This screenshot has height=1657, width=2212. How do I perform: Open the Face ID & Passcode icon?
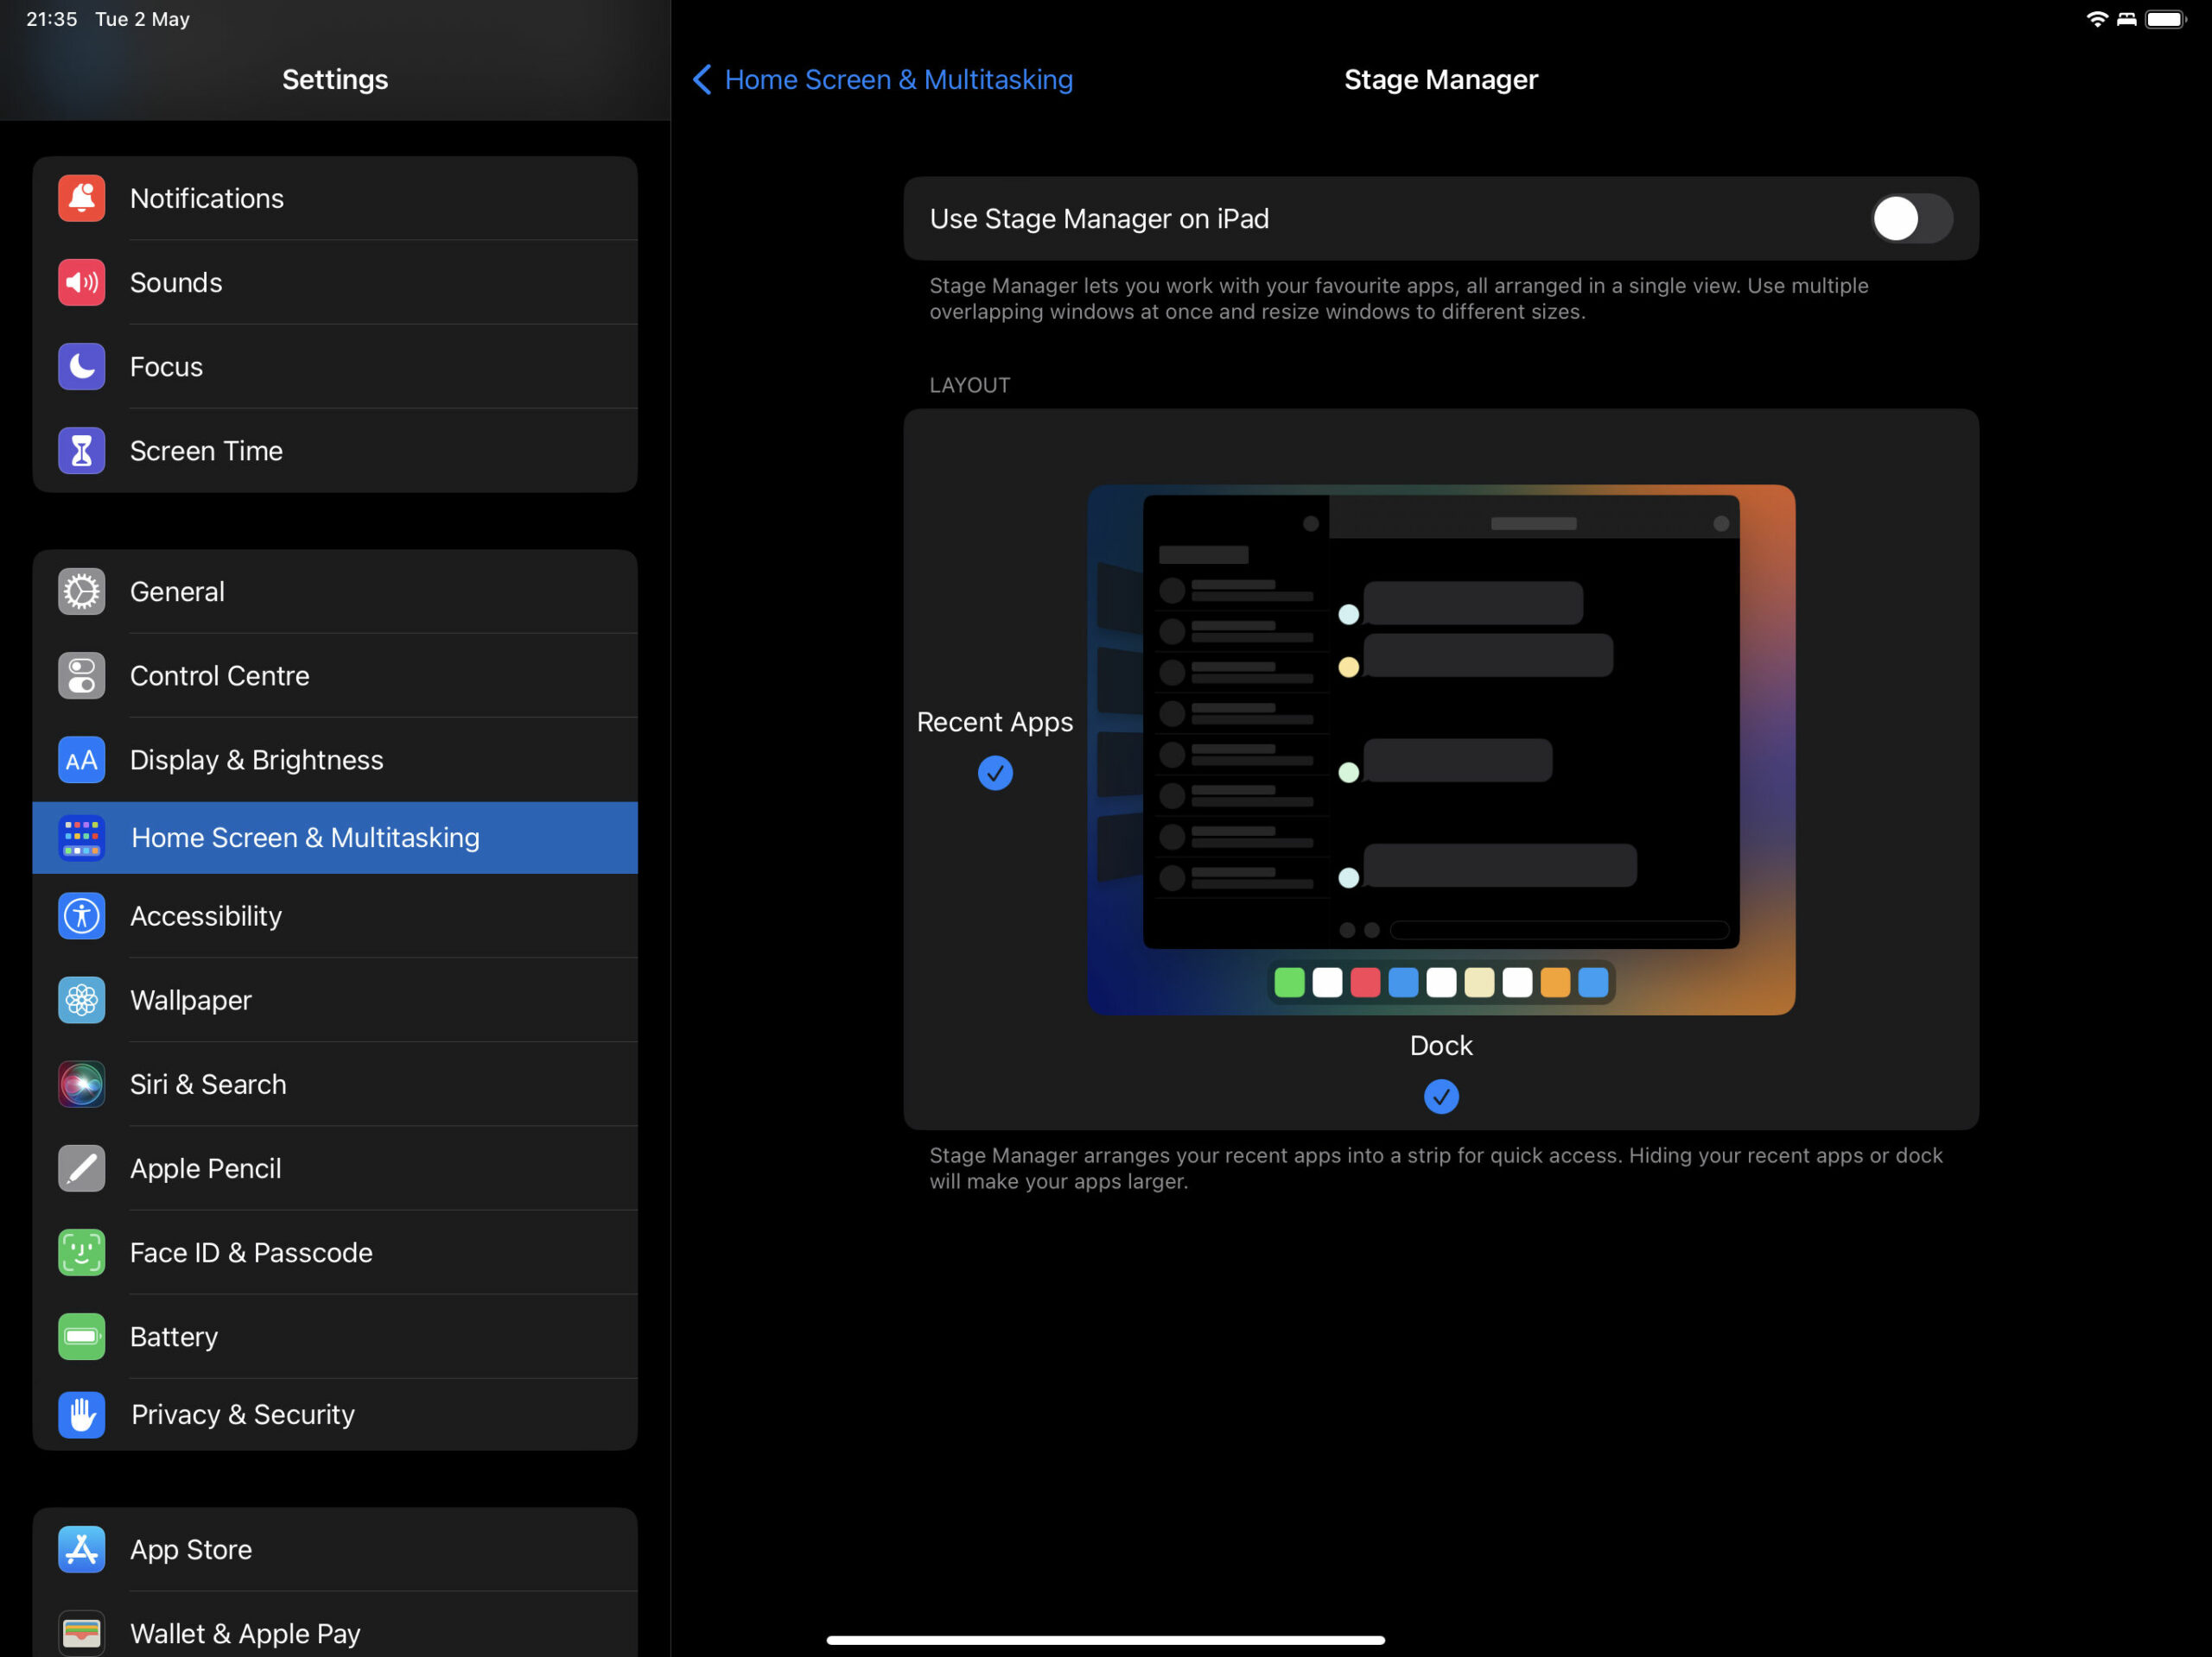(81, 1252)
